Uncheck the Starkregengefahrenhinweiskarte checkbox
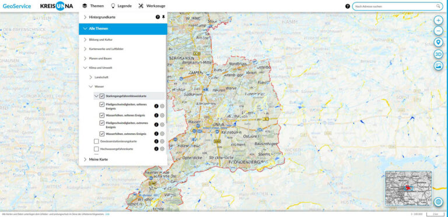 coord(102,96)
